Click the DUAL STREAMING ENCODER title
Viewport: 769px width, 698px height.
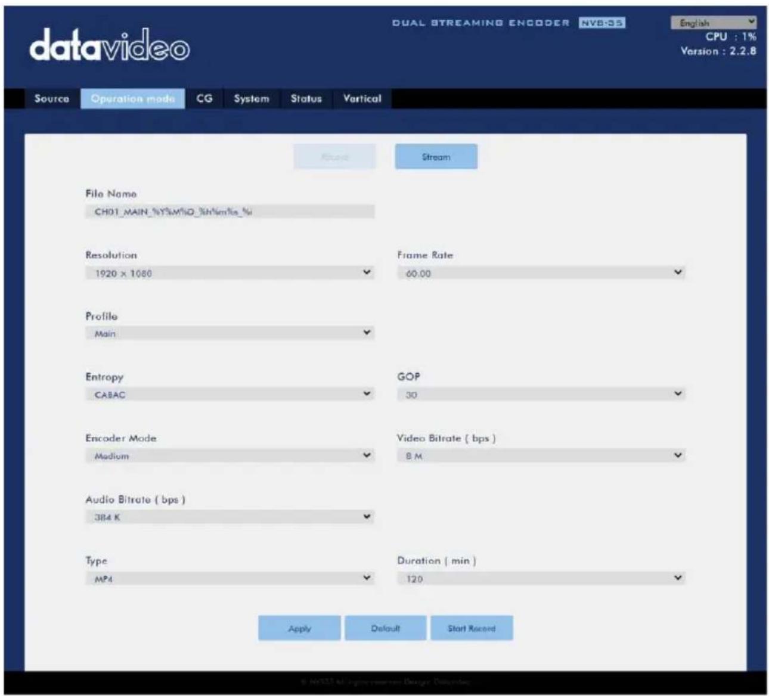[481, 23]
